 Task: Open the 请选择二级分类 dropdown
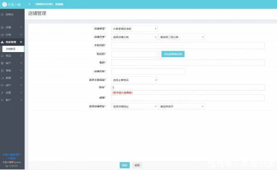coord(181,37)
